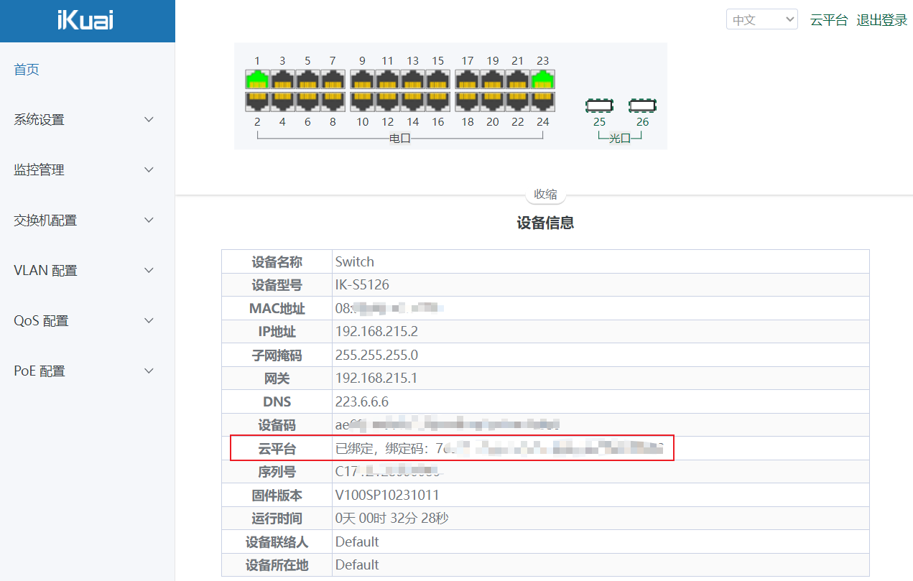Click port 7 icon
This screenshot has width=913, height=581.
pos(333,79)
